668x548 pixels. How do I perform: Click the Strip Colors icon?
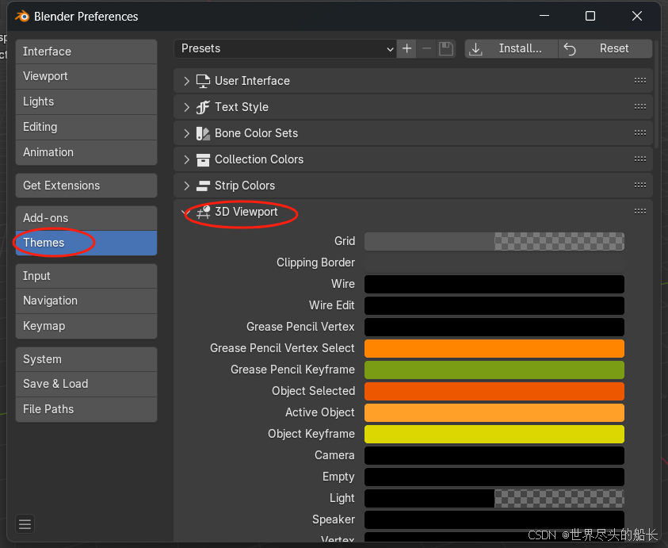(x=203, y=186)
